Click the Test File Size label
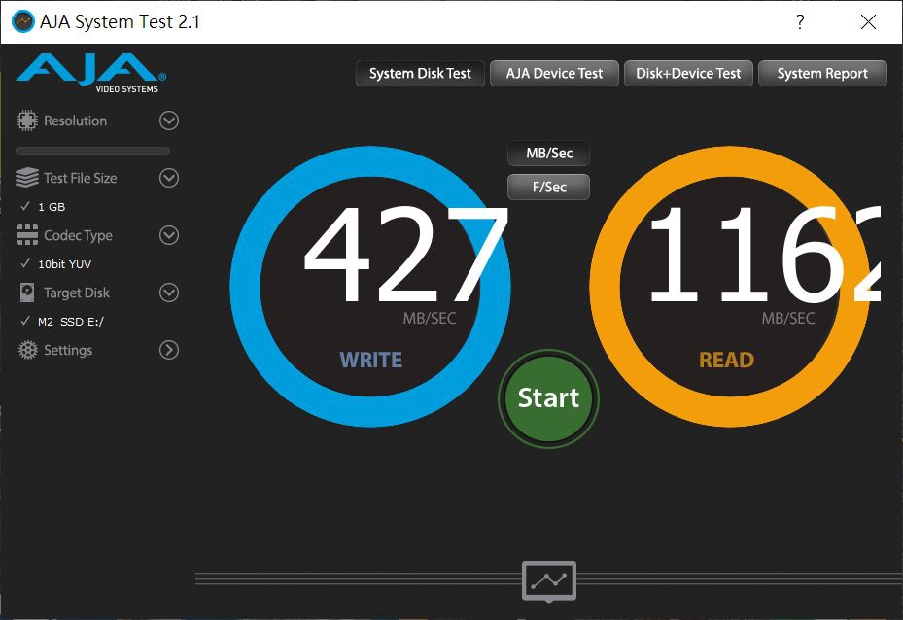Screen dimensions: 903x620 pyautogui.click(x=81, y=178)
